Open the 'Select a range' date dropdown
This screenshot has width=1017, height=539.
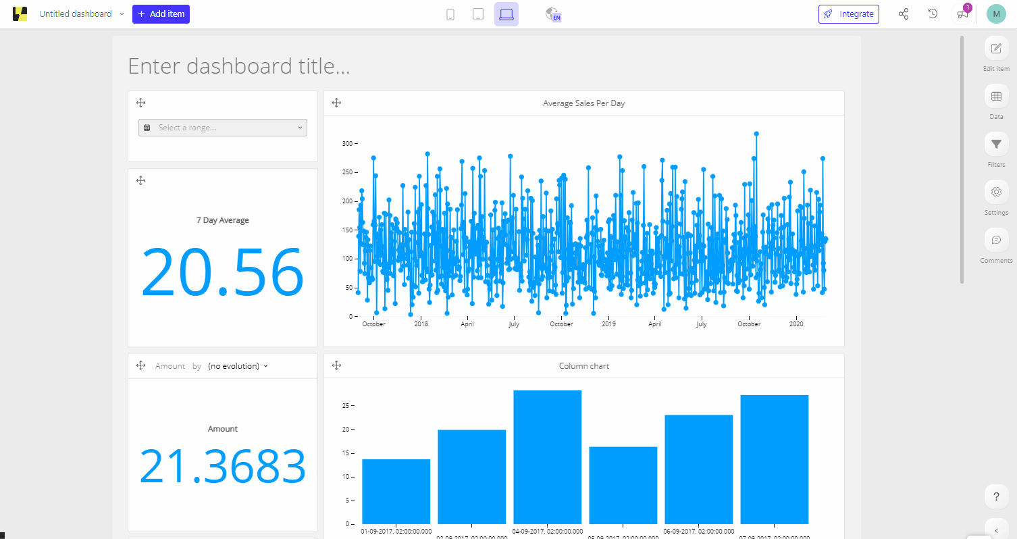[223, 128]
